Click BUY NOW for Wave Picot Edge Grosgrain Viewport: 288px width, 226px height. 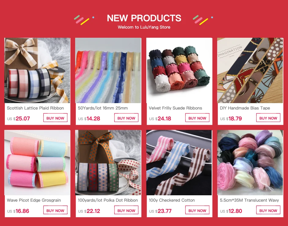55,210
